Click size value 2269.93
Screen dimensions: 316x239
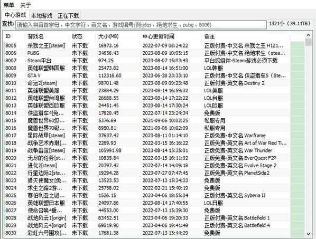[107, 143]
